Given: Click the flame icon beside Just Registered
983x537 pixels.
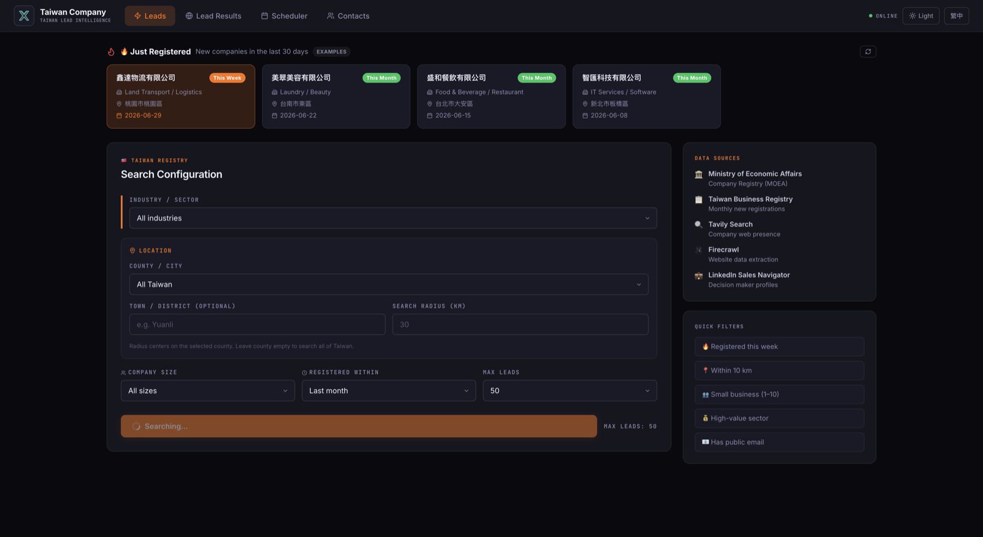Looking at the screenshot, I should [x=111, y=52].
